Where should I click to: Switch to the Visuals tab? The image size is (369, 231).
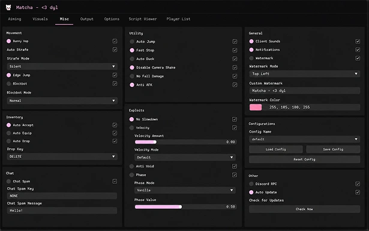(x=40, y=19)
